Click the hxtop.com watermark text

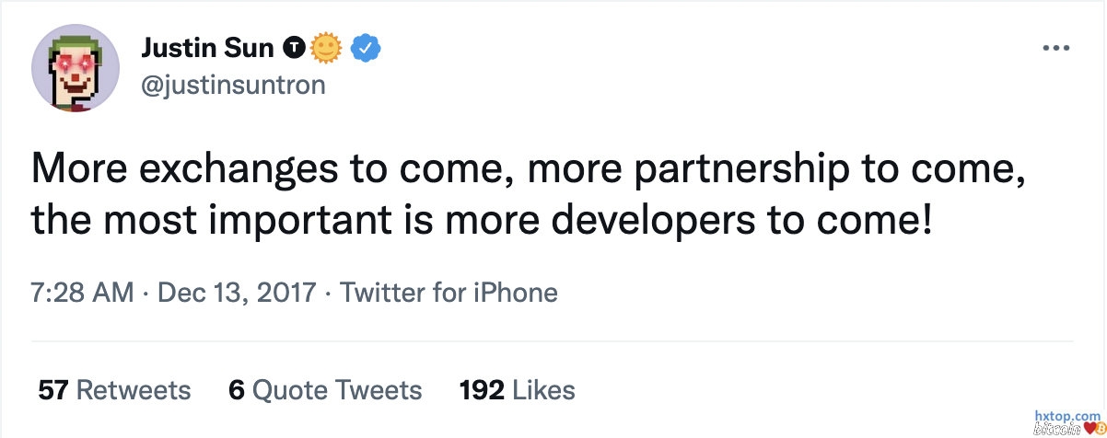point(1068,417)
